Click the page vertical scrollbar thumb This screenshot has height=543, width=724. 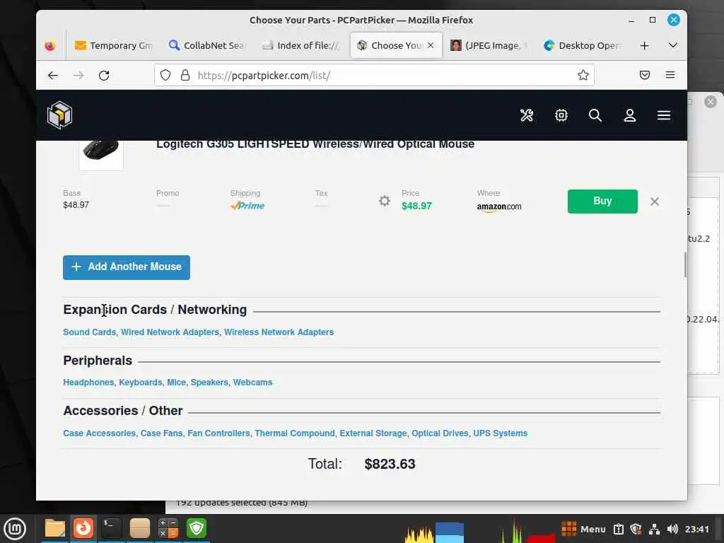pos(684,264)
